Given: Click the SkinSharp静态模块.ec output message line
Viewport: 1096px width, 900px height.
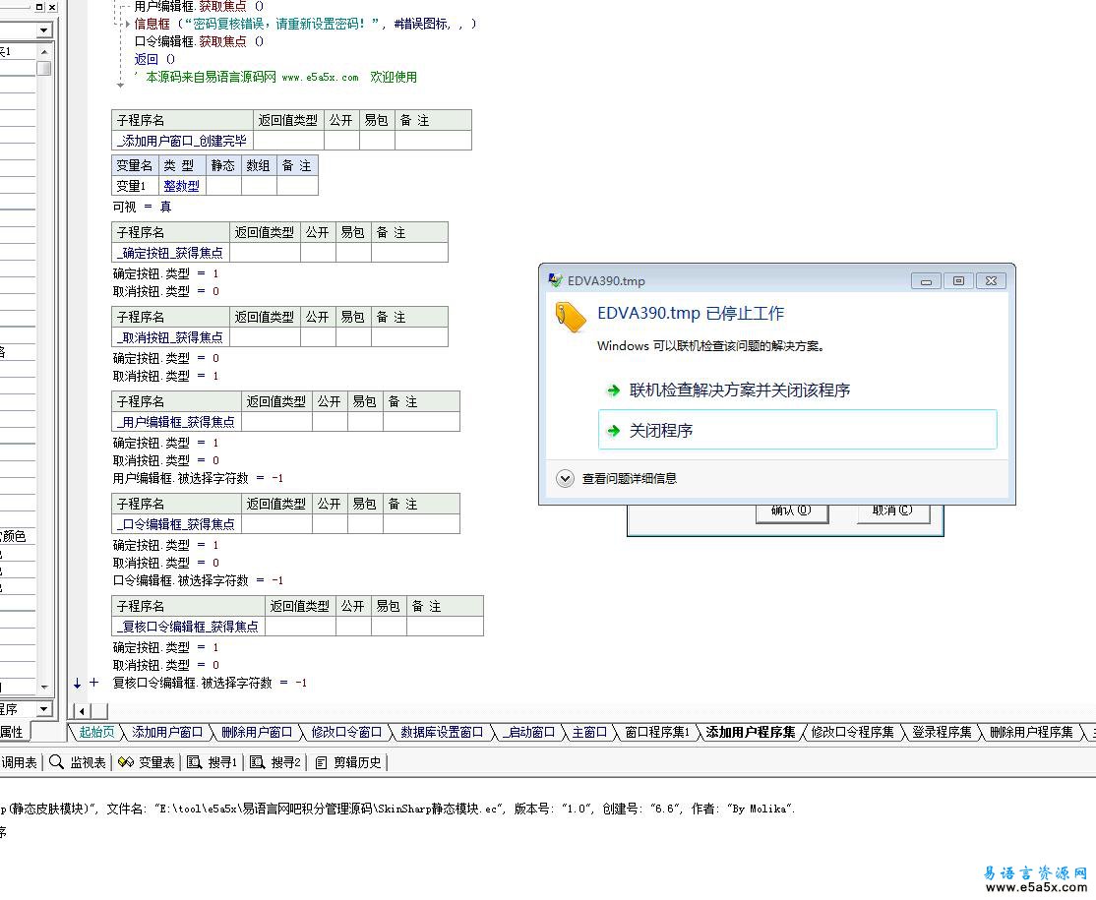Looking at the screenshot, I should point(397,809).
